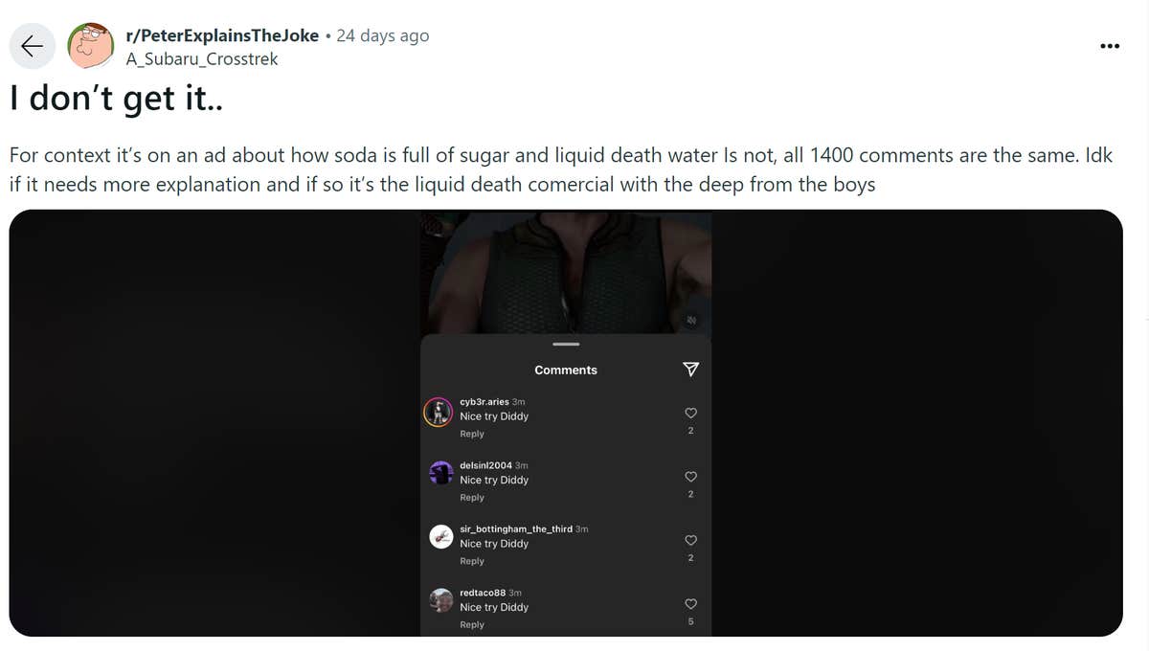
Task: Click sir_bottingham_the_third's profile picture
Action: coord(440,537)
